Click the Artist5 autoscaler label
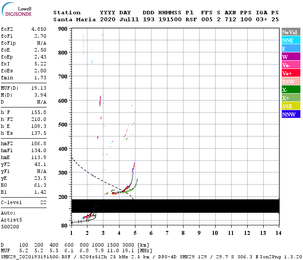Screen dimensions: 303x260 (x=11, y=220)
